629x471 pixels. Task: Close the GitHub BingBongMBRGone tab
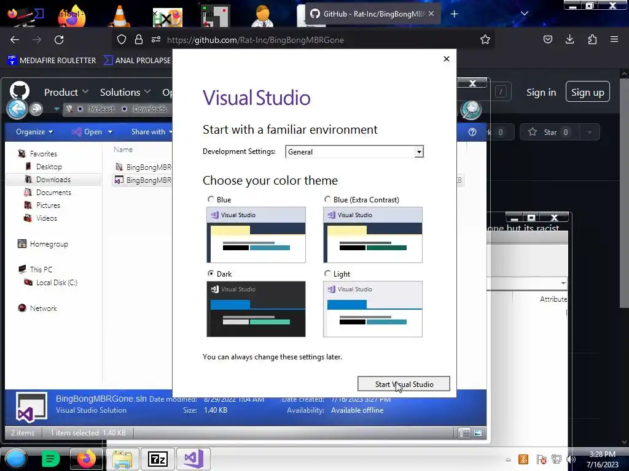click(x=431, y=13)
